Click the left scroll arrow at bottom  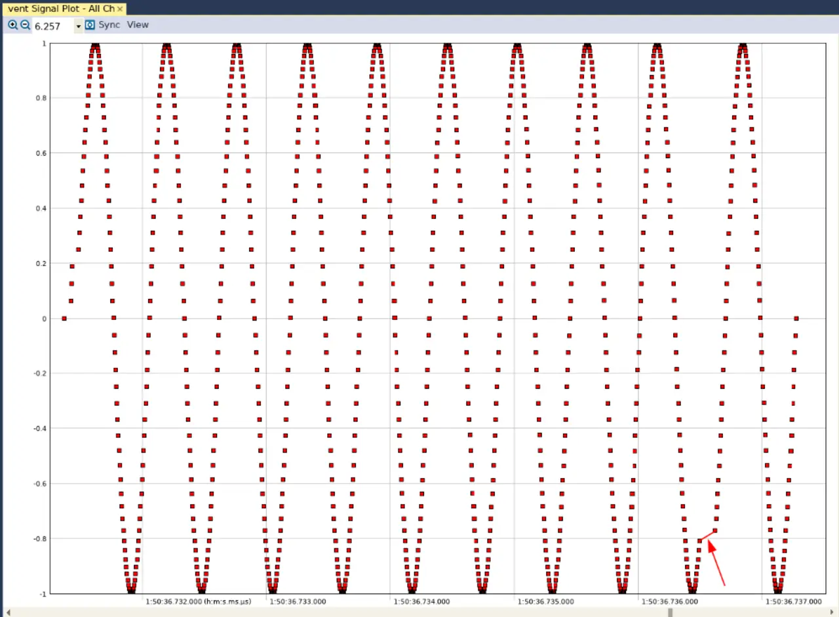[x=7, y=612]
